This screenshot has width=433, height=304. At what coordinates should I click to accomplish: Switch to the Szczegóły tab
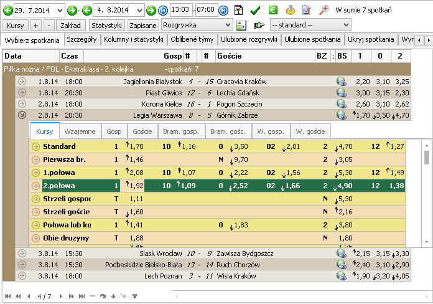[80, 40]
